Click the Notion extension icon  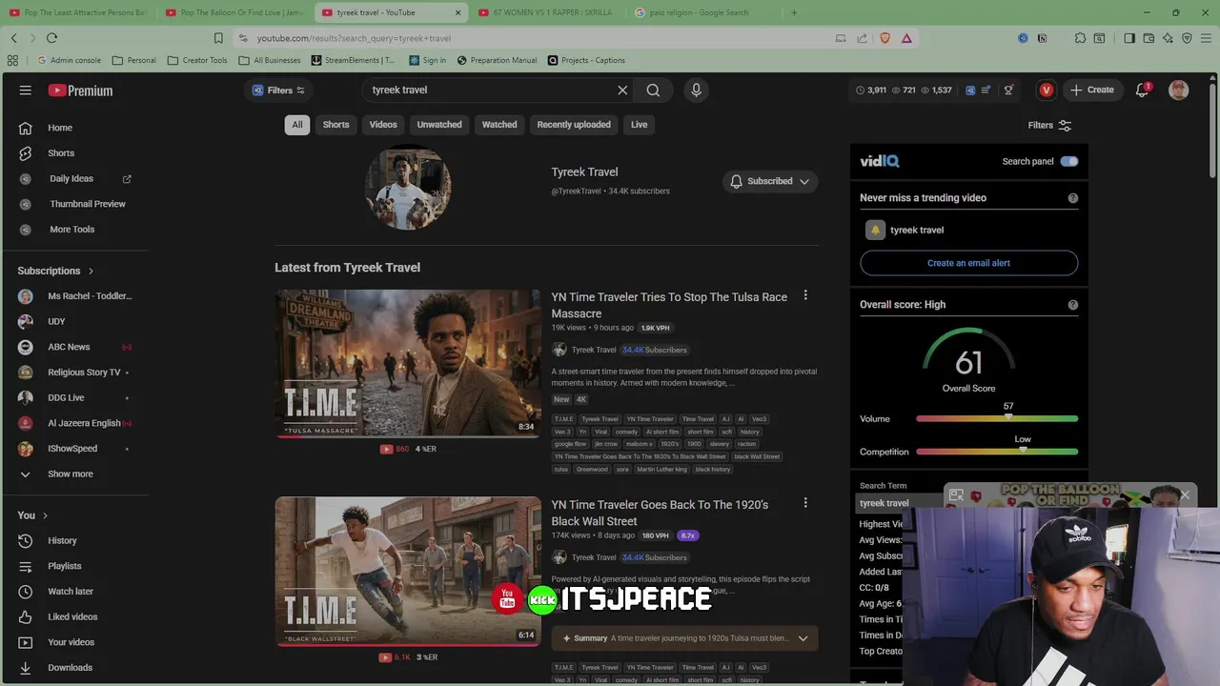click(1042, 38)
